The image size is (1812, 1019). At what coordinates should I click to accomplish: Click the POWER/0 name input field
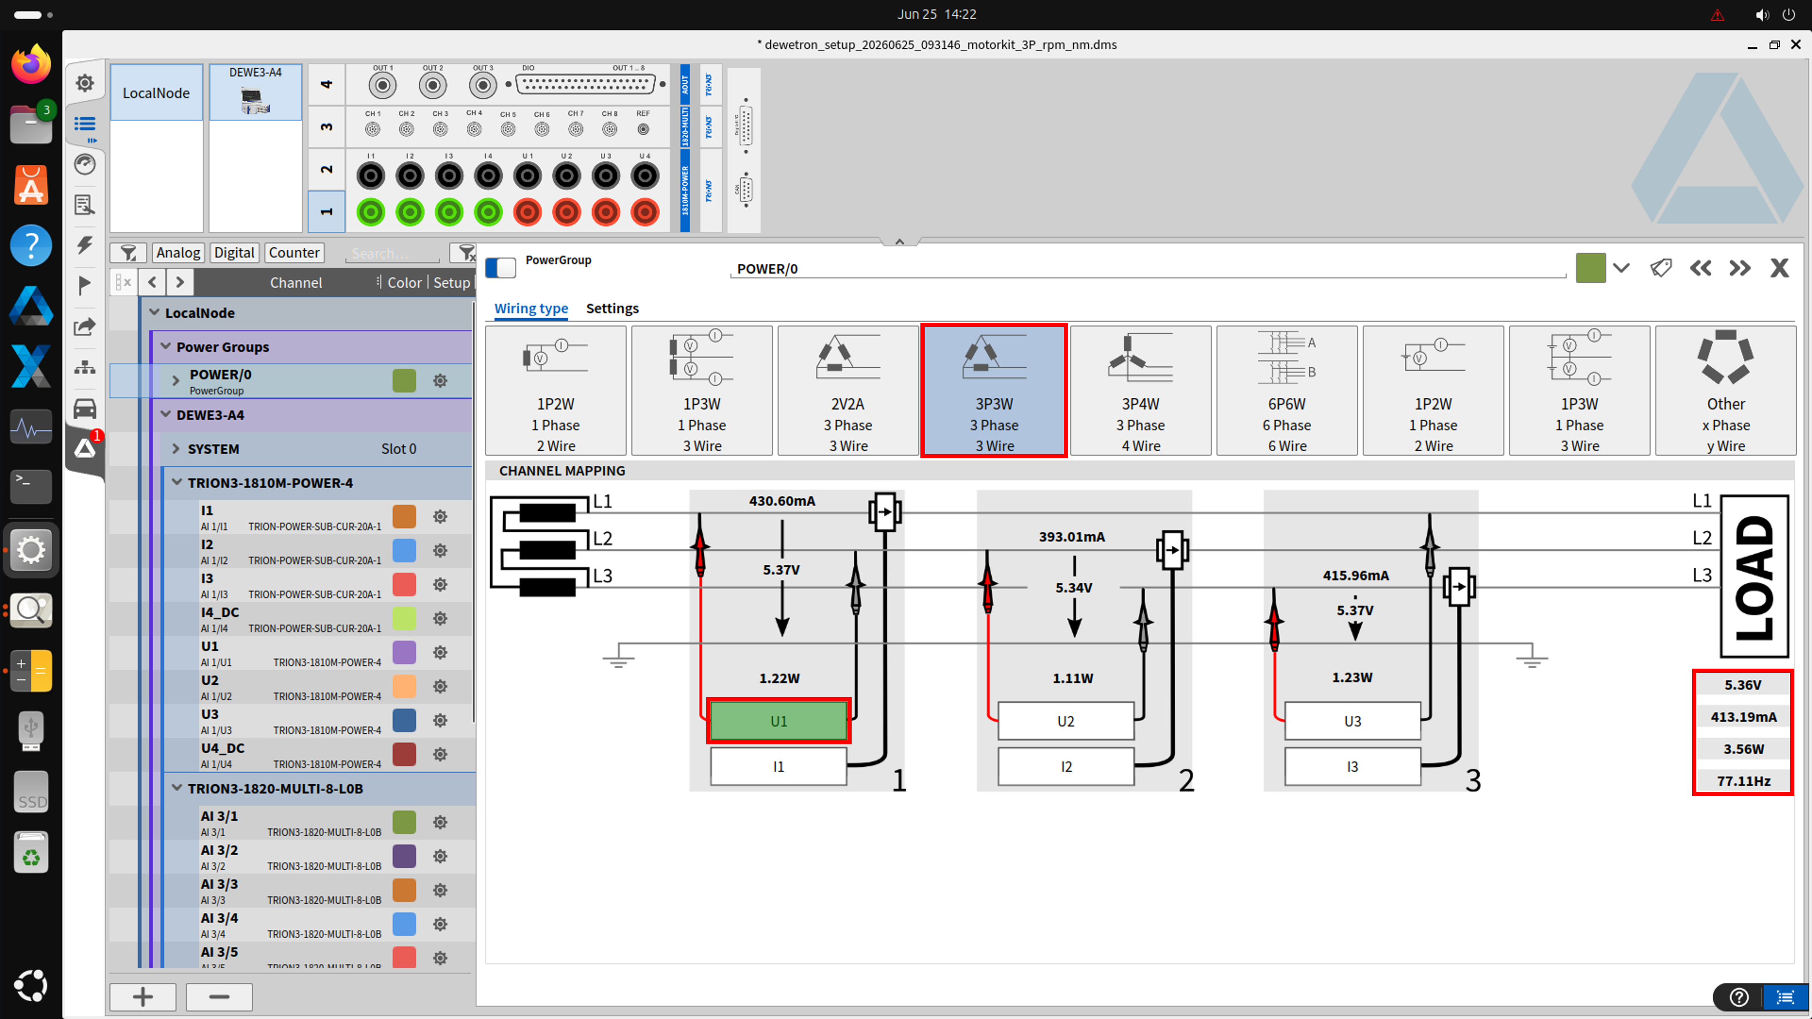tap(1148, 268)
